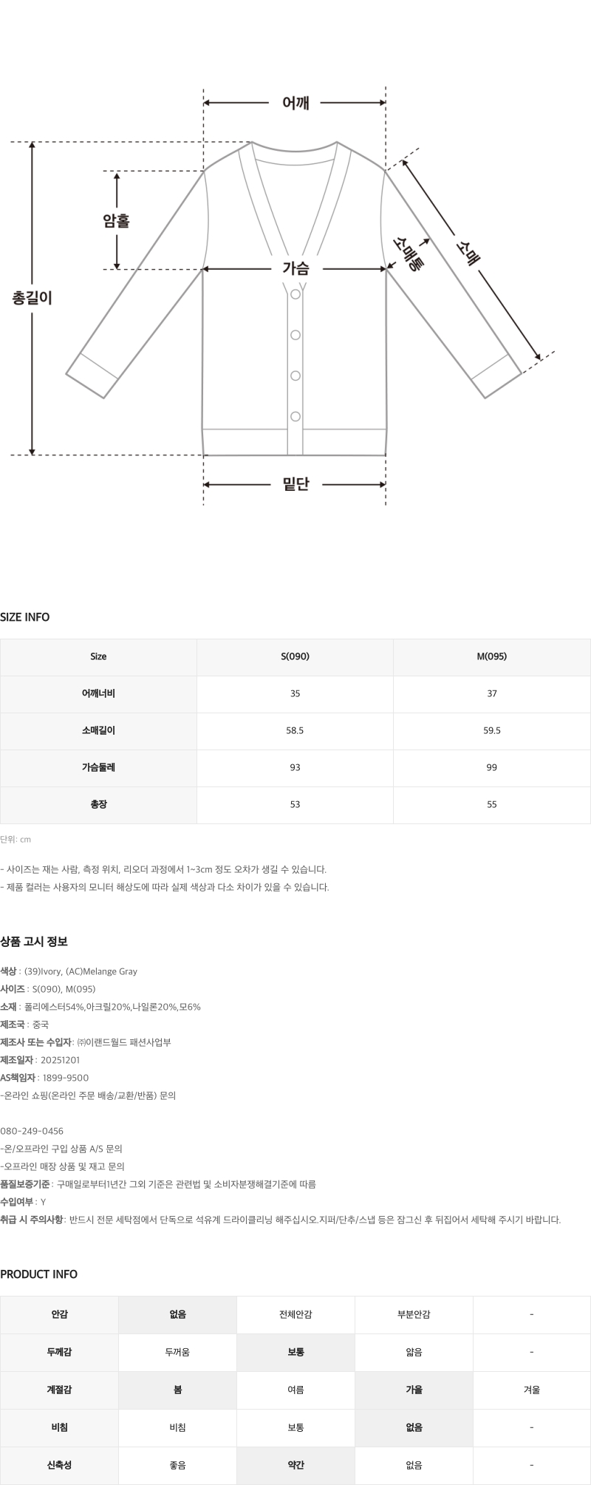Viewport: 591px width, 1485px height.
Task: Click the top button on the cardigan diagram
Action: 295,294
